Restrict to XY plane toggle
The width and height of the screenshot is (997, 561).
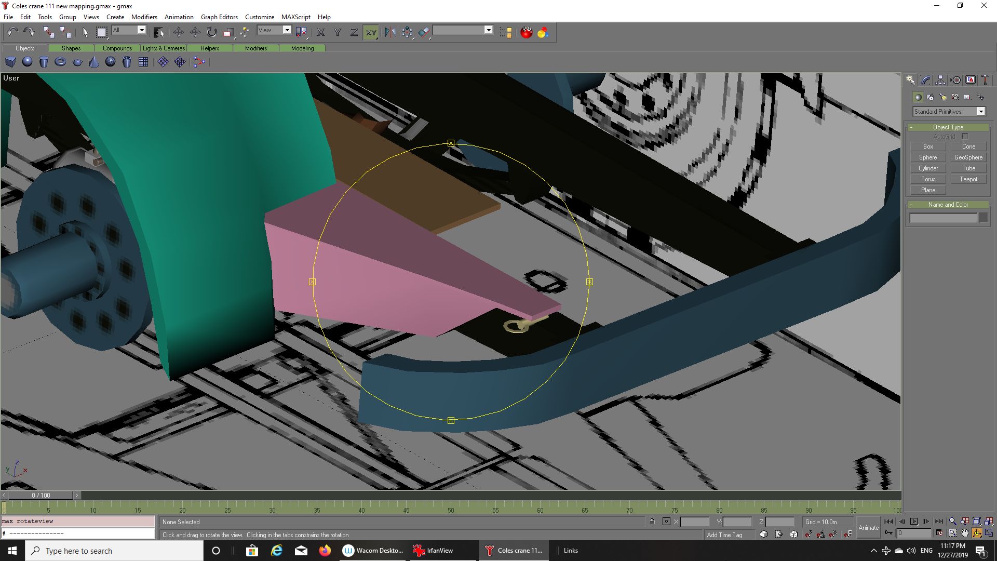coord(371,32)
